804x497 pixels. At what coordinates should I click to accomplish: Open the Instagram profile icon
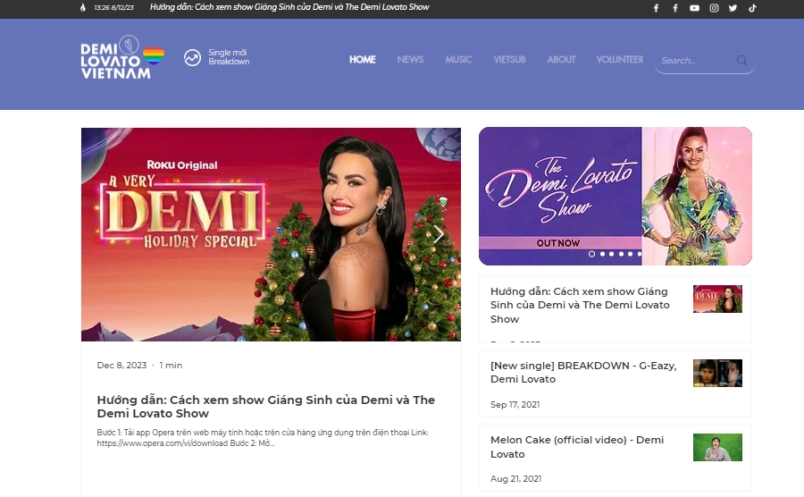tap(714, 8)
